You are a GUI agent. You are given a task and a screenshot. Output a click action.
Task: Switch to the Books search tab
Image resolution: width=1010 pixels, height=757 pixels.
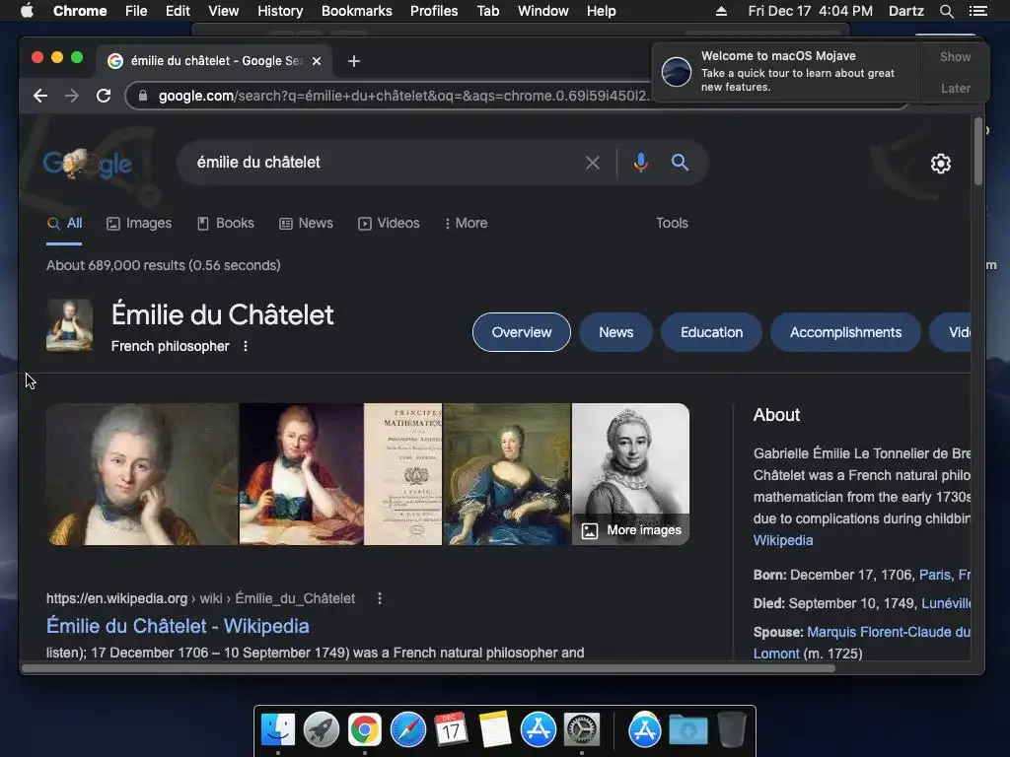(x=226, y=224)
